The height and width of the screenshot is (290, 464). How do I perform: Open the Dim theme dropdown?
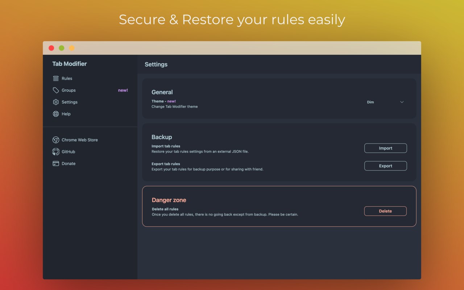(385, 102)
